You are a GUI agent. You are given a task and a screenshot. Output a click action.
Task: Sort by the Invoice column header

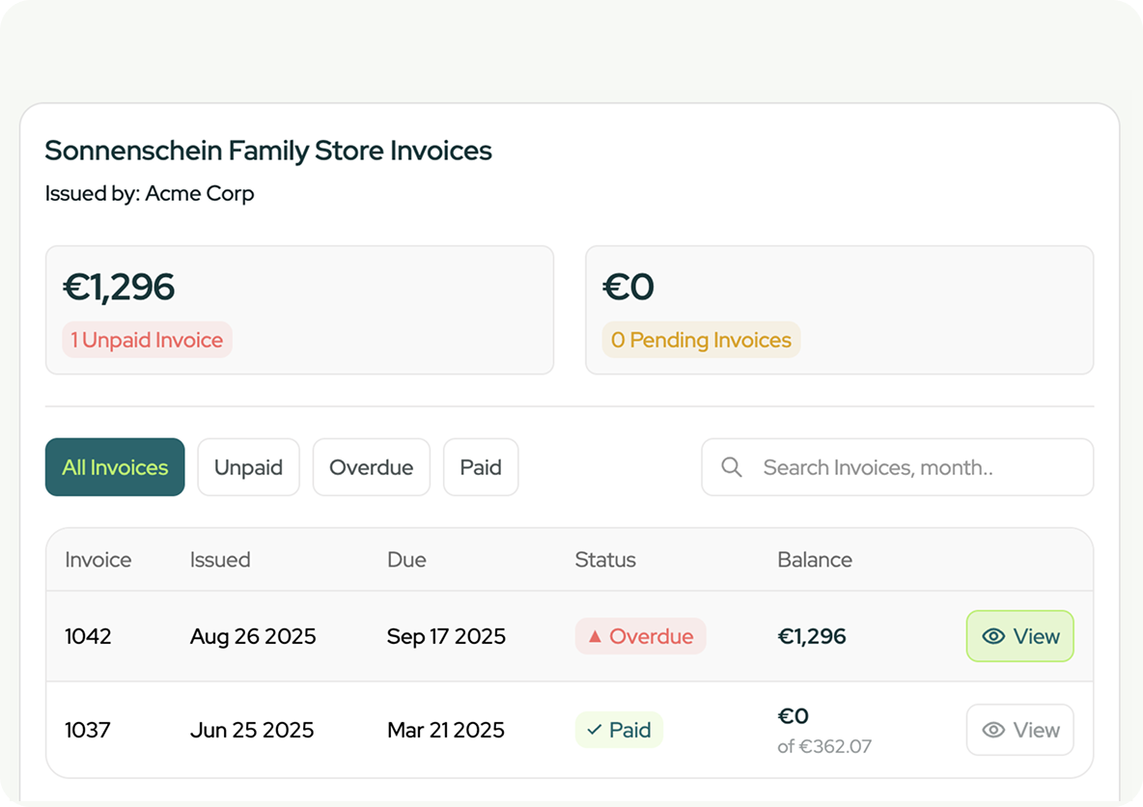pyautogui.click(x=98, y=560)
